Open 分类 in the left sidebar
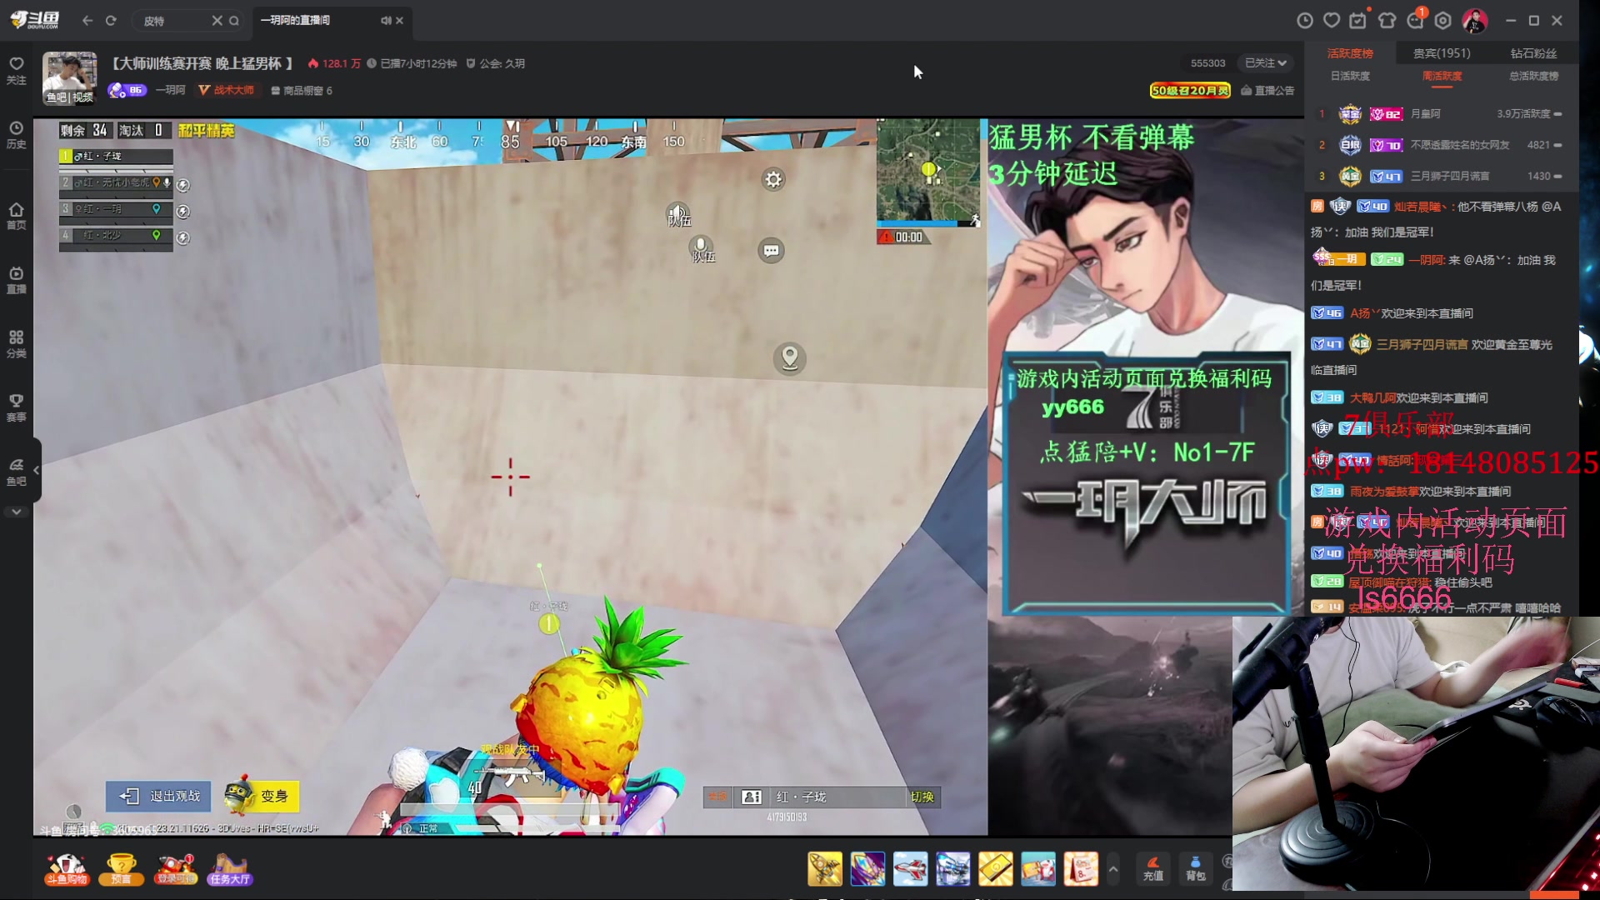 (x=17, y=344)
